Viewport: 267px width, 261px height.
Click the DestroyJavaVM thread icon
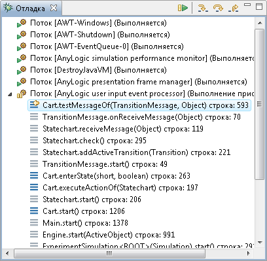(22, 70)
